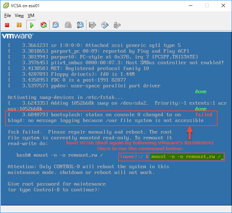The width and height of the screenshot is (232, 213).
Task: Open the File menu
Action: [x=8, y=16]
